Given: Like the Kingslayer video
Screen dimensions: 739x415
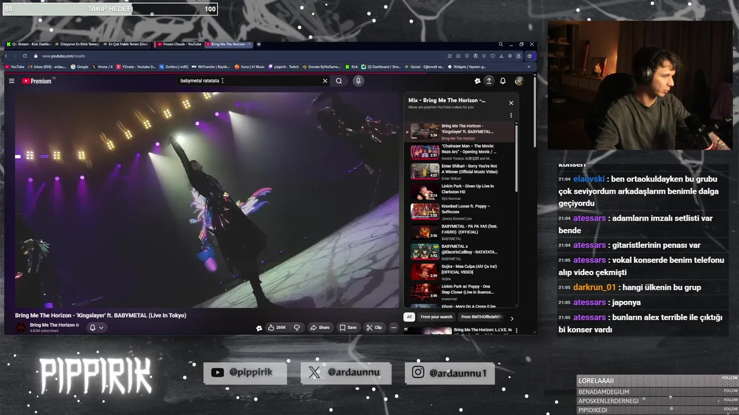Looking at the screenshot, I should 277,327.
